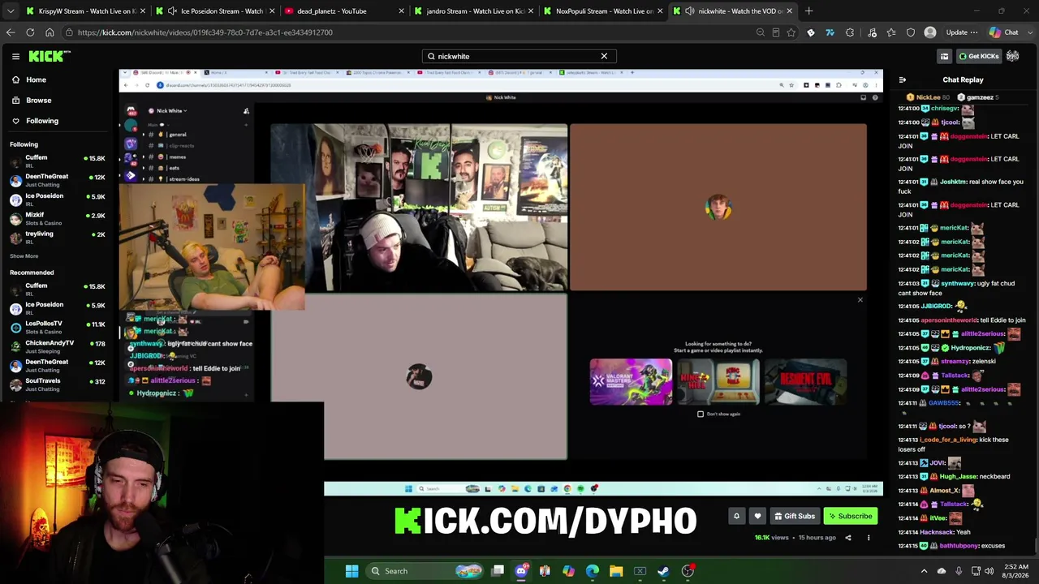Open the Copilot Chat button in browser
Screen dimensions: 1039x584
point(1004,32)
